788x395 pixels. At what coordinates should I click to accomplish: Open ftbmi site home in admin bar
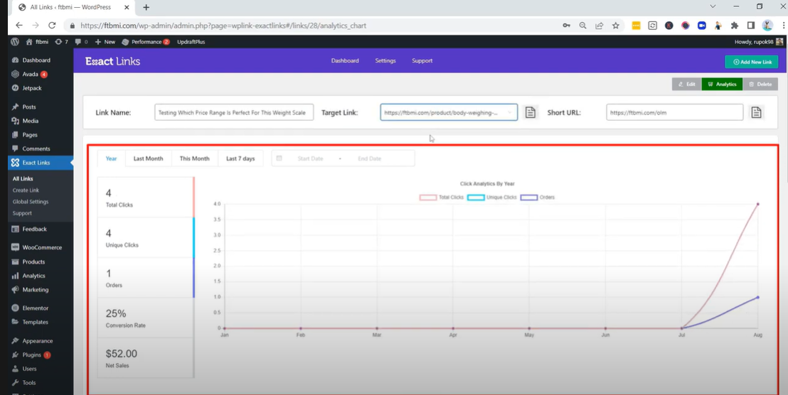coord(36,42)
